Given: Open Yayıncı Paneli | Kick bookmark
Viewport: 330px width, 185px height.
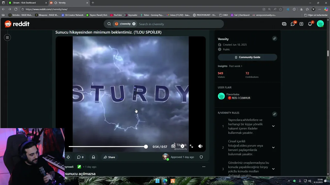Looking at the screenshot, I should pyautogui.click(x=97, y=15).
